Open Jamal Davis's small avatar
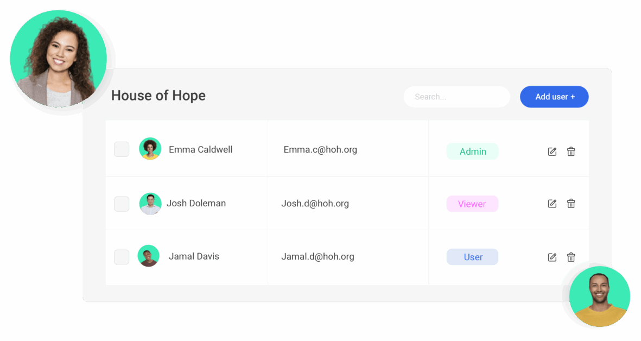 click(148, 256)
